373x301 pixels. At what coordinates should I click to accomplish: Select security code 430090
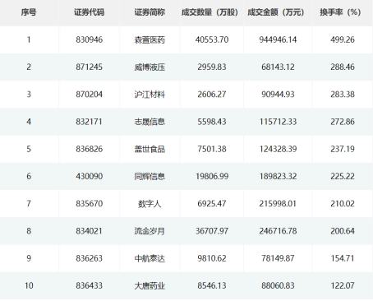[90, 176]
